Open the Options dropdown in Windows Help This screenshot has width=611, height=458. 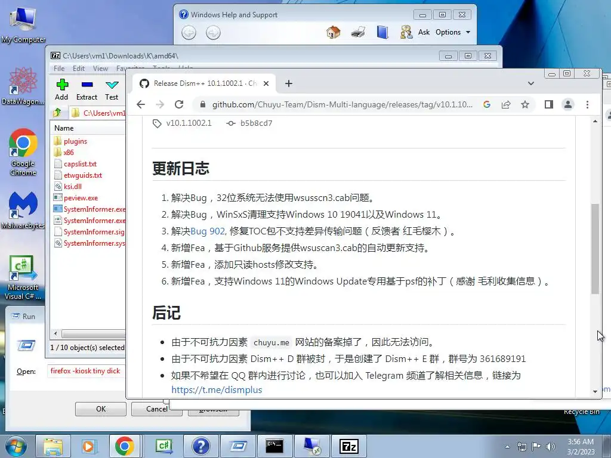453,32
